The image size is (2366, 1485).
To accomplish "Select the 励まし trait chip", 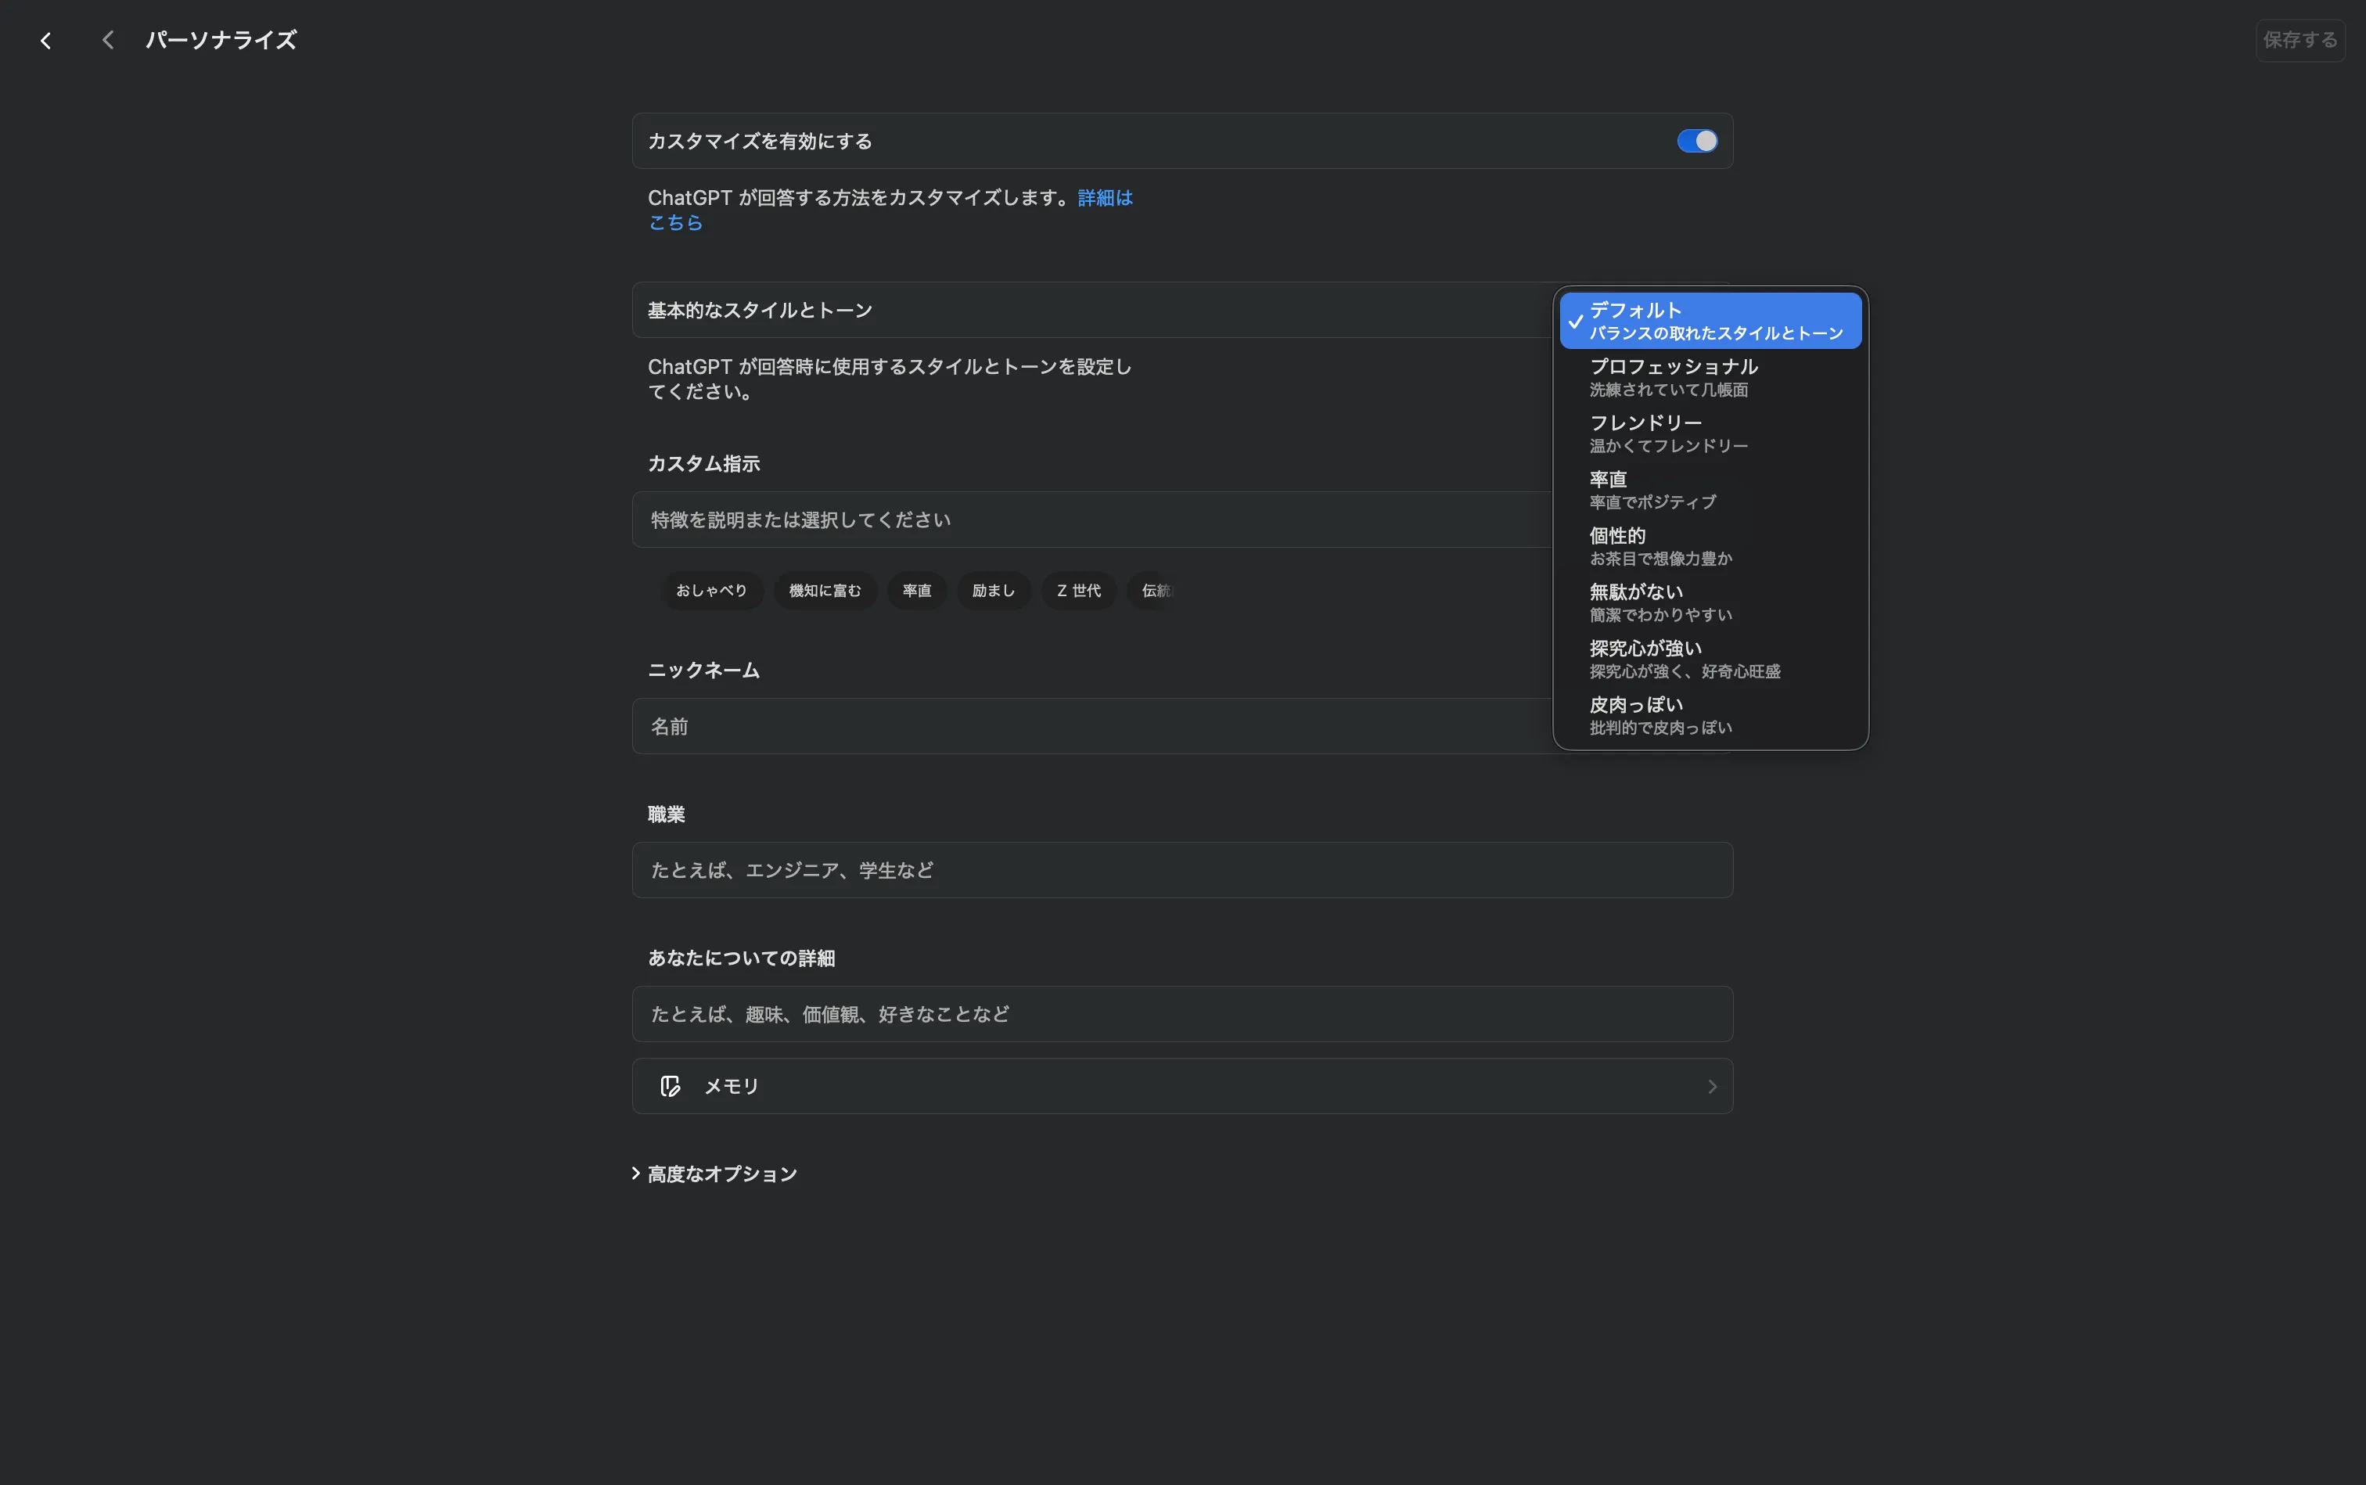I will coord(993,590).
